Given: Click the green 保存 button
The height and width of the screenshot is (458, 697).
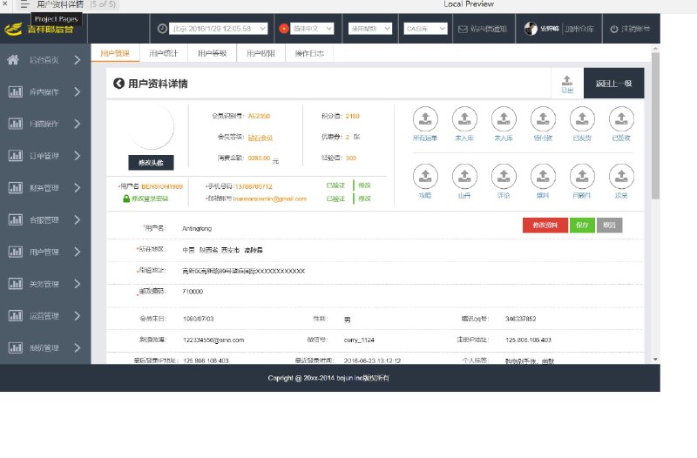Looking at the screenshot, I should (582, 226).
